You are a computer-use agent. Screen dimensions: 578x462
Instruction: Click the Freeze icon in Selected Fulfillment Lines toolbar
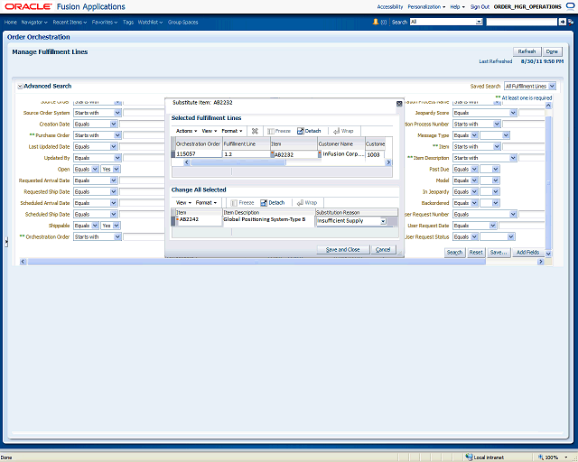pos(277,131)
